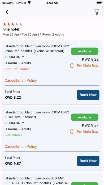Expand Cancellation Policy for refundable room

click(21, 146)
